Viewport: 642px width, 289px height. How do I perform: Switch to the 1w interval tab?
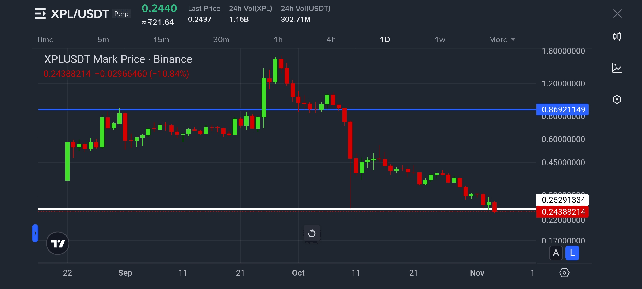(x=440, y=40)
